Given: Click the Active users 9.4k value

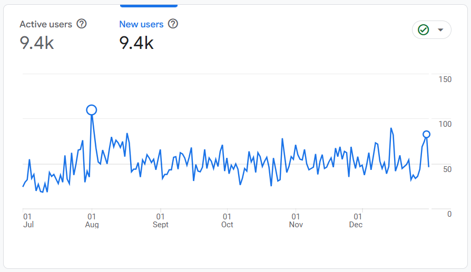Looking at the screenshot, I should click(x=37, y=43).
